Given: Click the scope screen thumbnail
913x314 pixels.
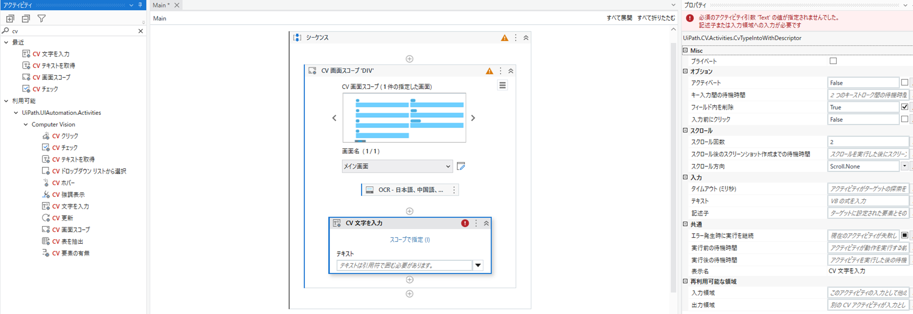Looking at the screenshot, I should (404, 118).
